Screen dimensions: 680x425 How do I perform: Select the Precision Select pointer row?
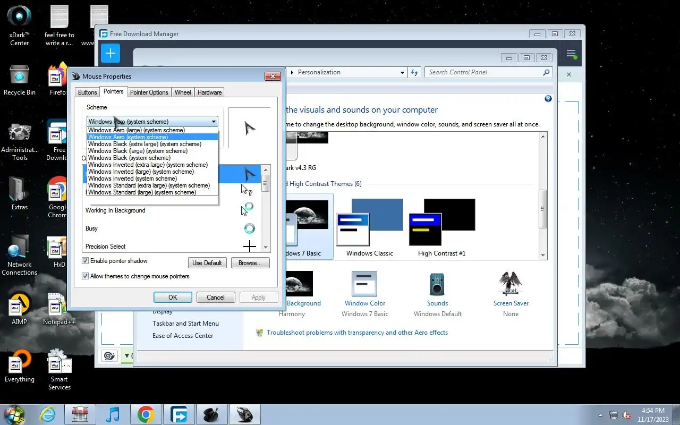click(x=173, y=246)
